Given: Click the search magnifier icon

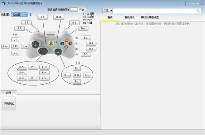Looking at the screenshot, I should click(198, 11).
